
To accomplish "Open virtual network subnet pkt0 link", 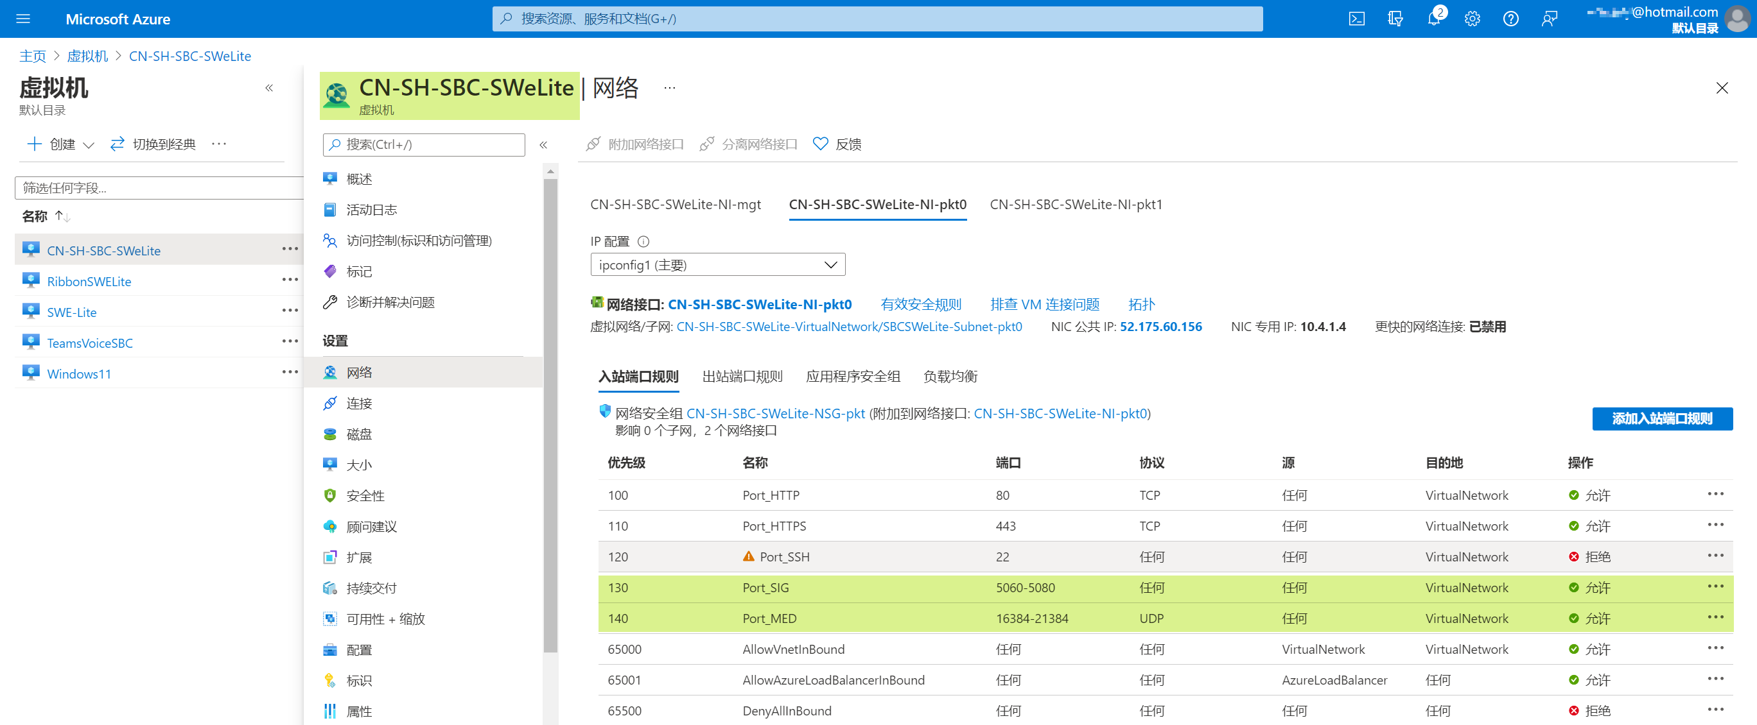I will (849, 327).
